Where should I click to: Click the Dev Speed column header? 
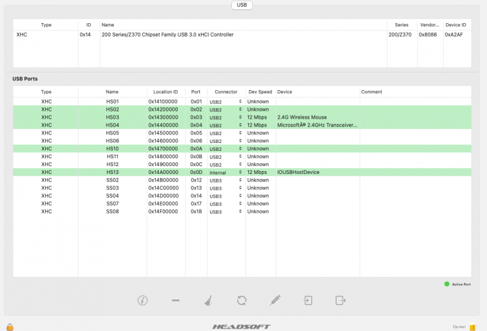tap(261, 92)
